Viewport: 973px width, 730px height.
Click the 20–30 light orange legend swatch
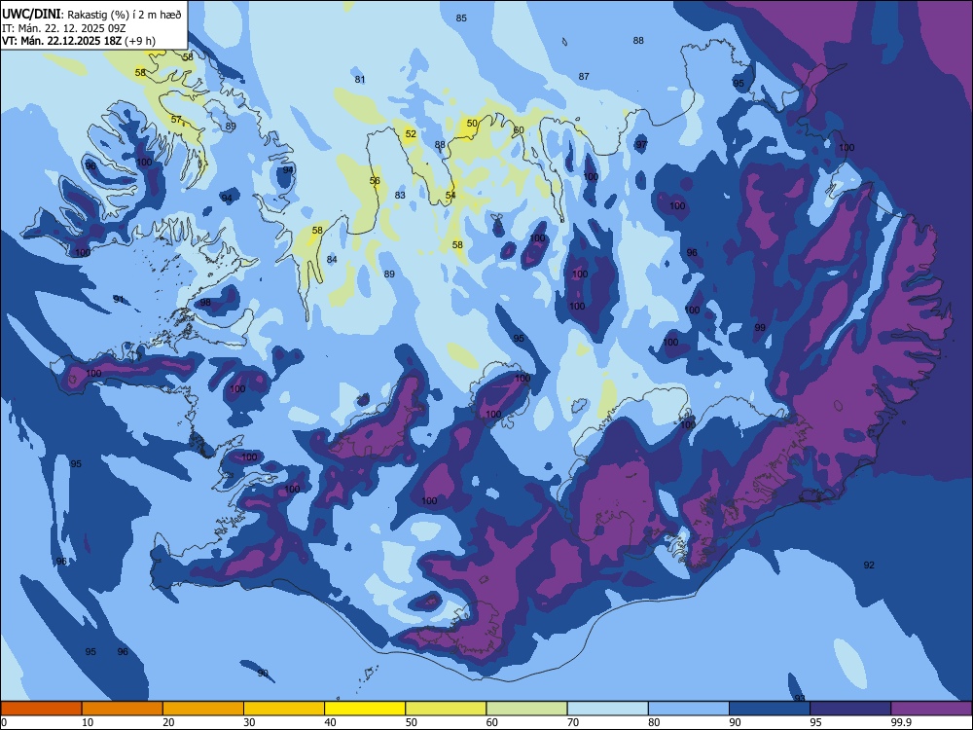(x=203, y=709)
